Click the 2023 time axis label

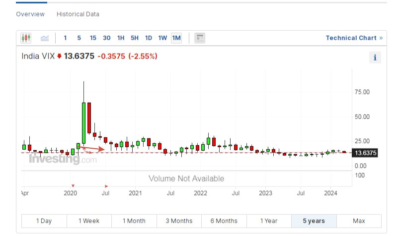click(x=266, y=193)
